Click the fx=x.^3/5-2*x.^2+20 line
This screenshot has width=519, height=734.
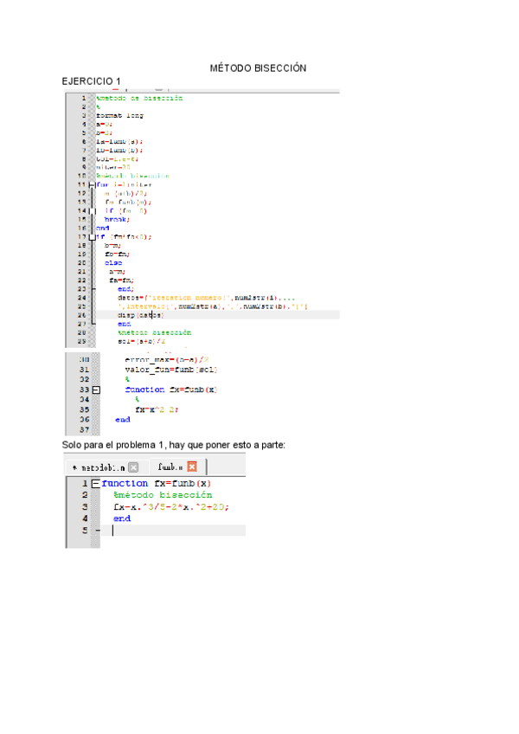(x=175, y=507)
